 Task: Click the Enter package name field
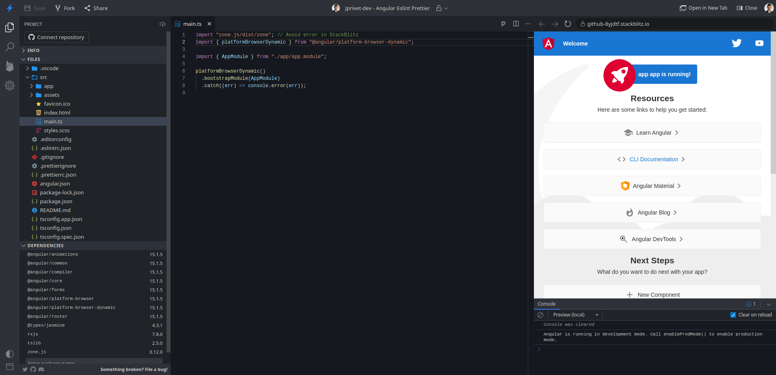[x=94, y=361]
